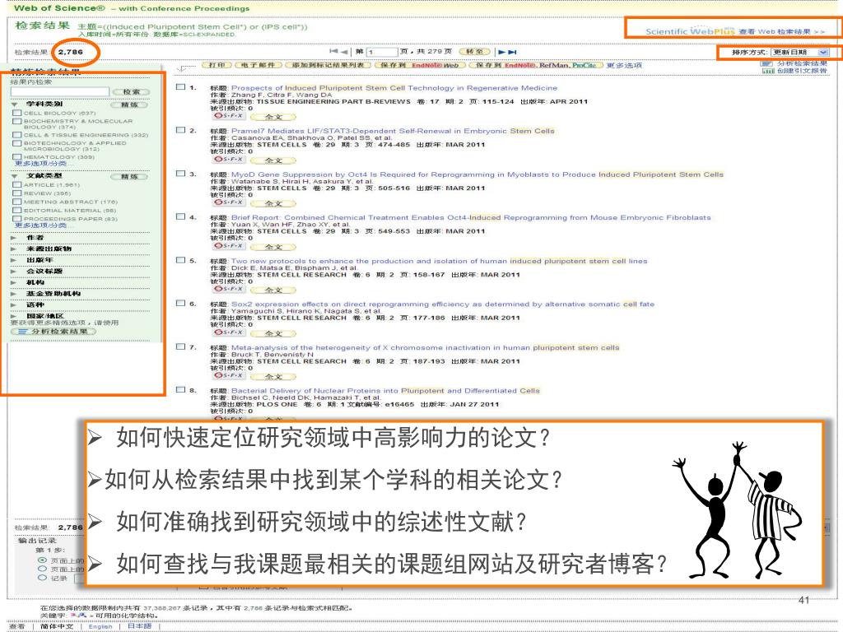Select the first 页面上的 radio option
Image resolution: width=843 pixels, height=632 pixels.
pyautogui.click(x=42, y=560)
